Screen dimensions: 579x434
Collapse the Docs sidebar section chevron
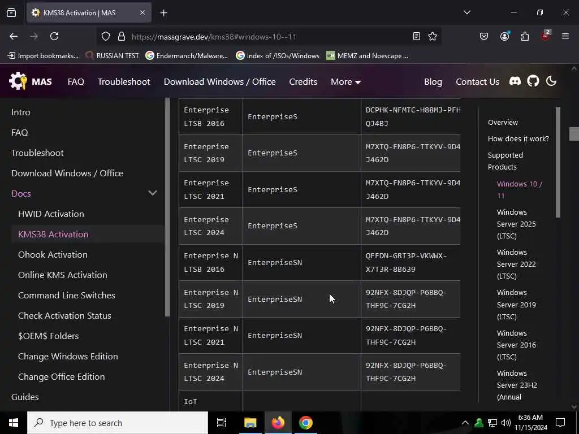tap(153, 193)
